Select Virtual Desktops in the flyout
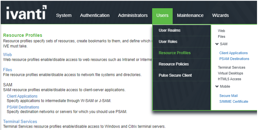259x130 pixels. click(x=230, y=73)
